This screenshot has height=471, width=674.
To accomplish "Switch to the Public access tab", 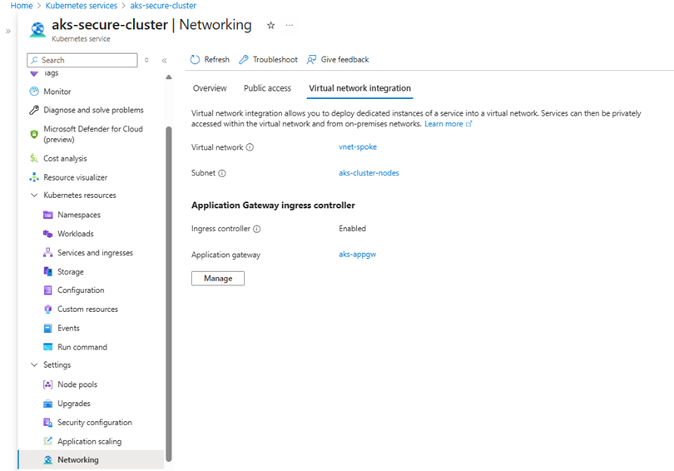I will pos(267,88).
